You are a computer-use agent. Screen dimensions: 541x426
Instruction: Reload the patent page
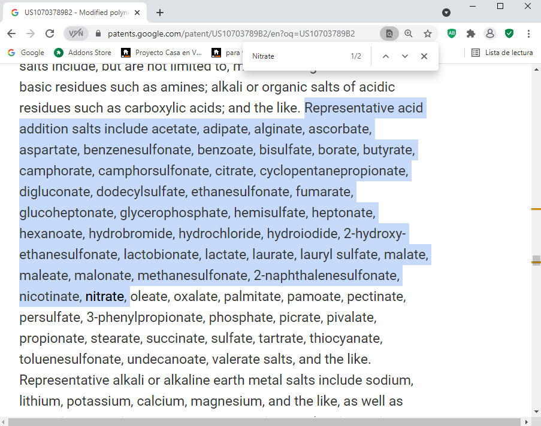point(50,34)
